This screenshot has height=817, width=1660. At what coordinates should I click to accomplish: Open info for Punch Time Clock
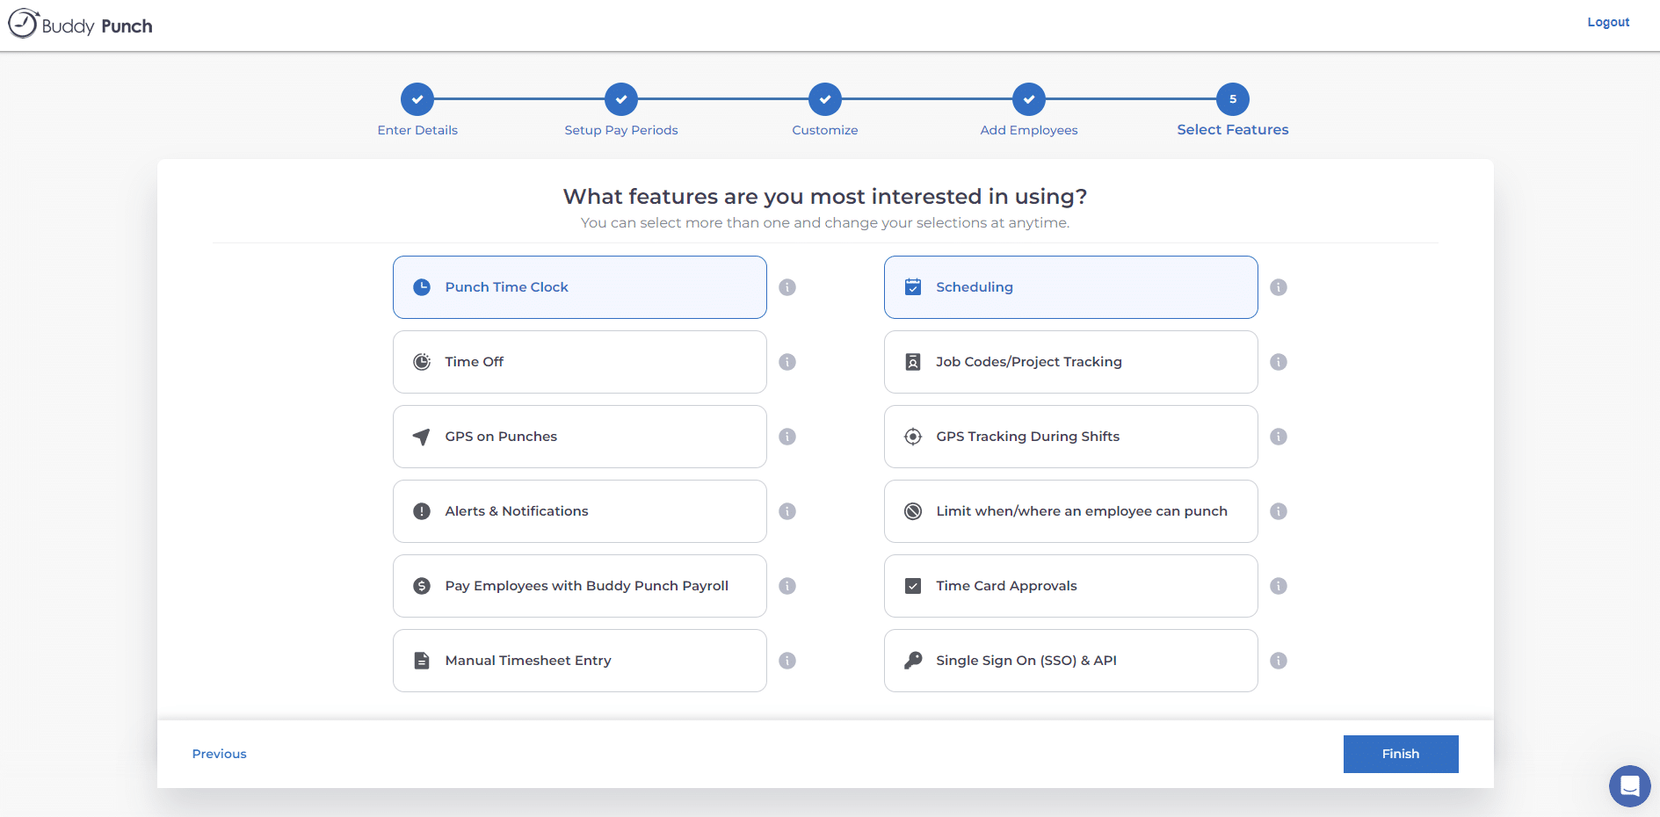click(787, 287)
